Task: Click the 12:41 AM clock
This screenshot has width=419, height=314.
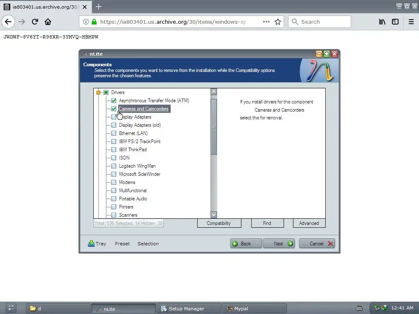Action: (402, 308)
